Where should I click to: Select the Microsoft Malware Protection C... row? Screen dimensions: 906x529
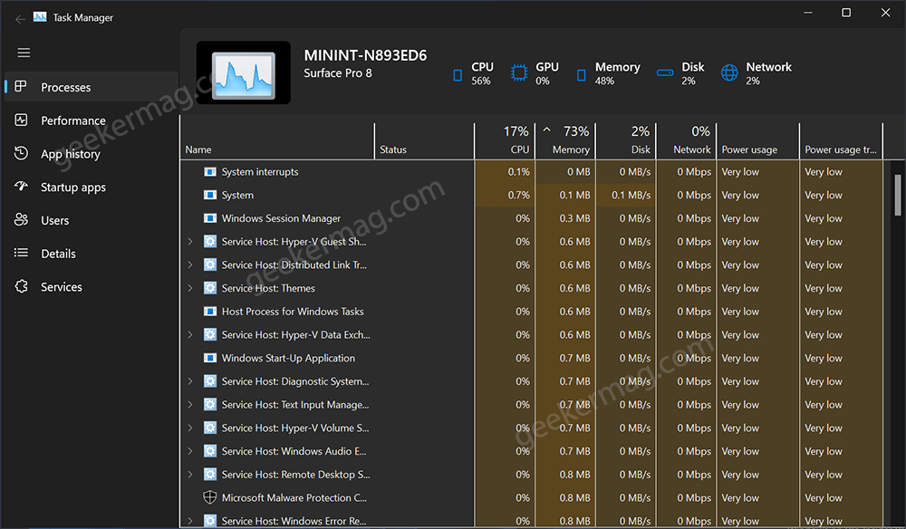[x=532, y=497]
